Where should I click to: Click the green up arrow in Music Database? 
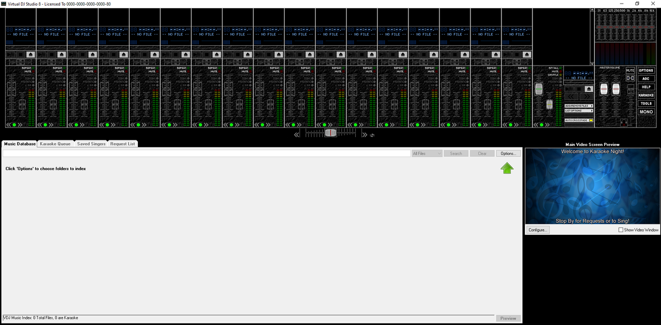[507, 168]
